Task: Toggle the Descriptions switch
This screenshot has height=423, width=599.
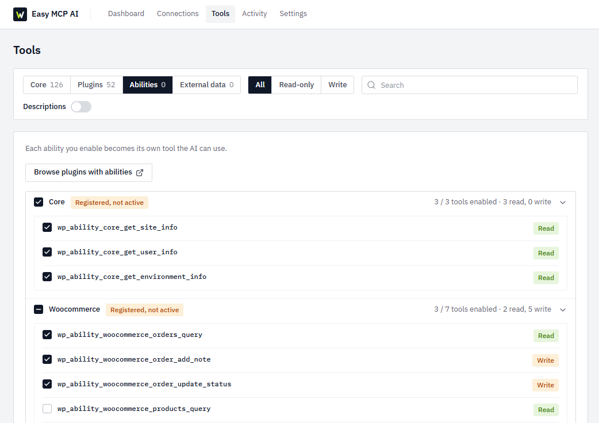Action: point(81,107)
